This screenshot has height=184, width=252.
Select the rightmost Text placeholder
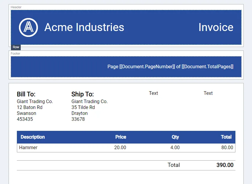(208, 93)
